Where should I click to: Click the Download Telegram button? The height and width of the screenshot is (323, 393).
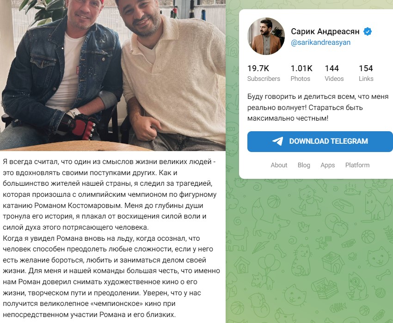(320, 141)
